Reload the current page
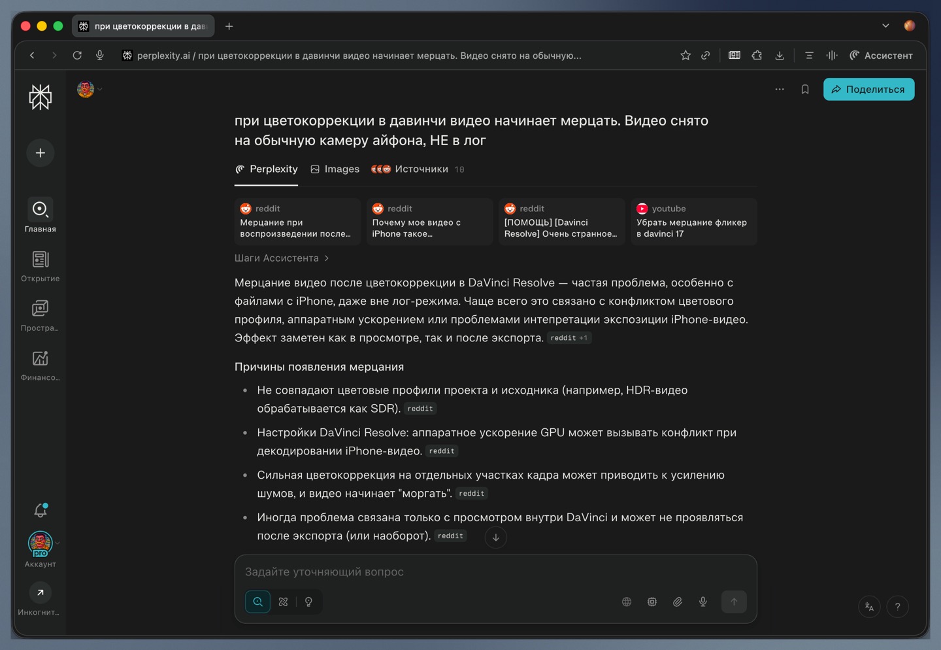The image size is (941, 650). (x=77, y=56)
